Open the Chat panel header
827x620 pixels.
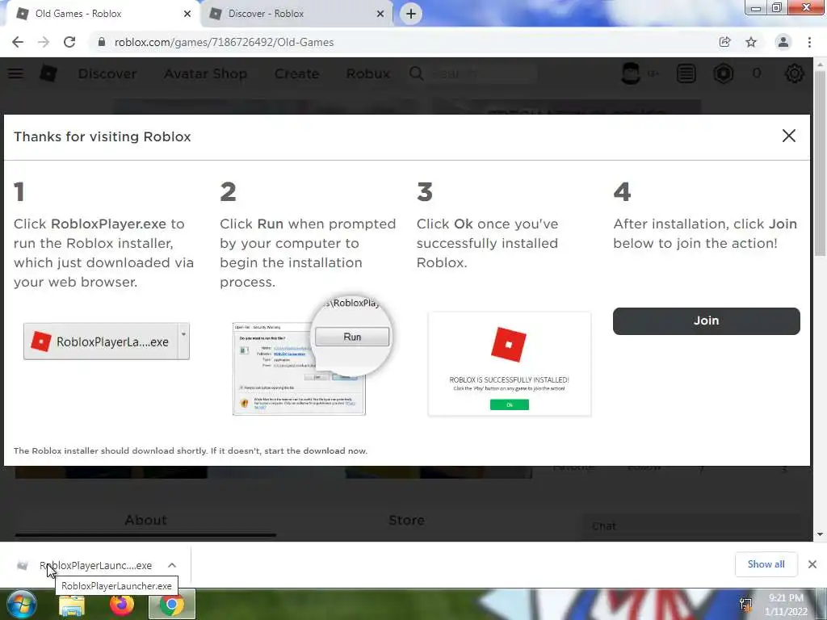coord(691,526)
